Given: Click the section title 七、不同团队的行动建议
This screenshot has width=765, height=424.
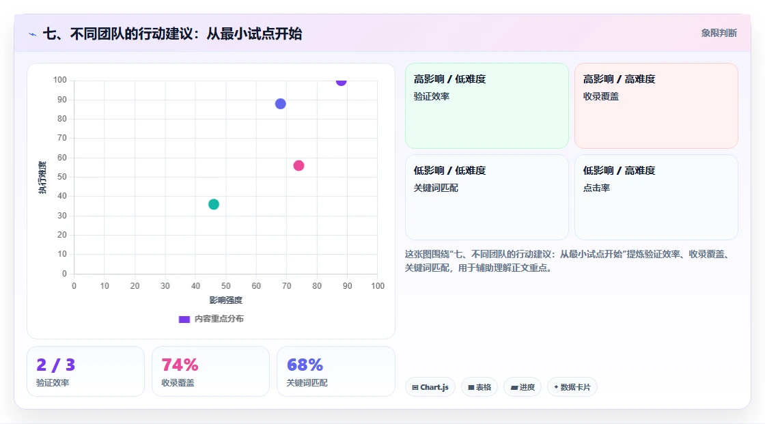Looking at the screenshot, I should click(173, 33).
